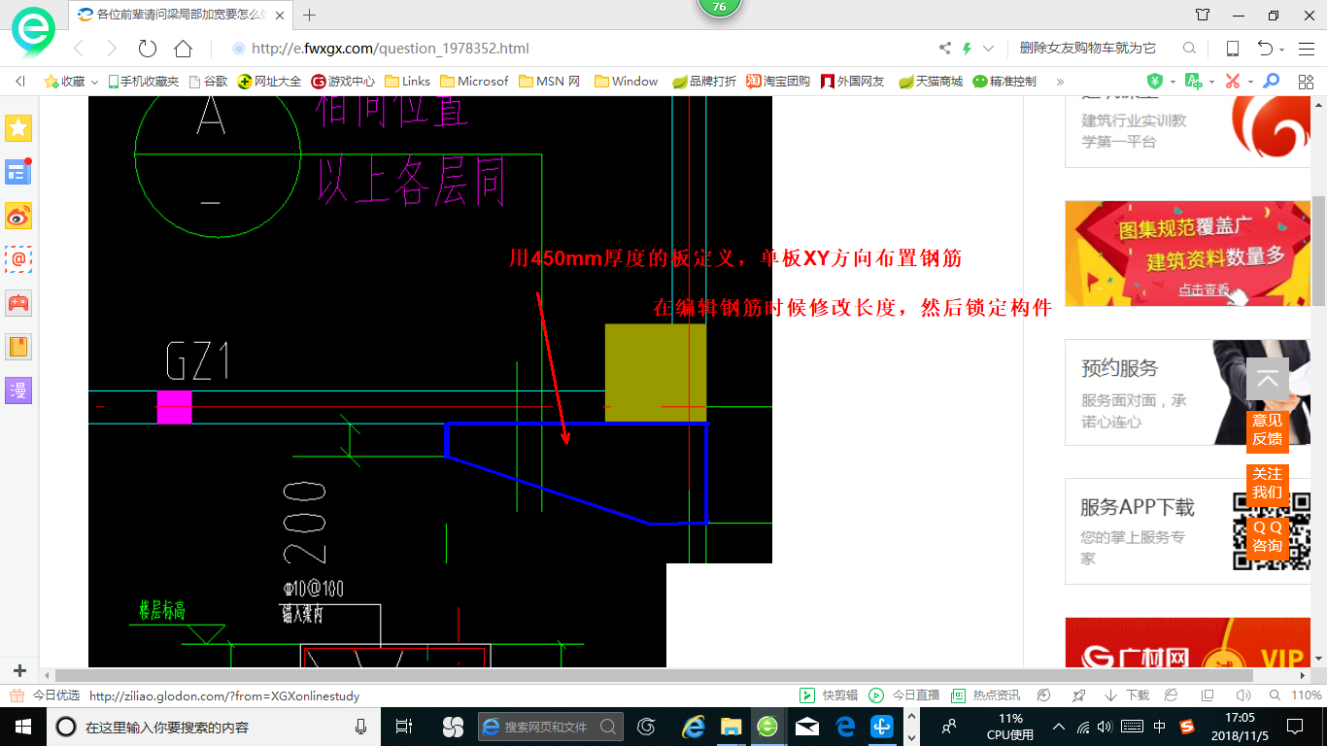Viewport: 1327px width, 746px height.
Task: Click the green shield payment security icon
Action: pos(1154,82)
